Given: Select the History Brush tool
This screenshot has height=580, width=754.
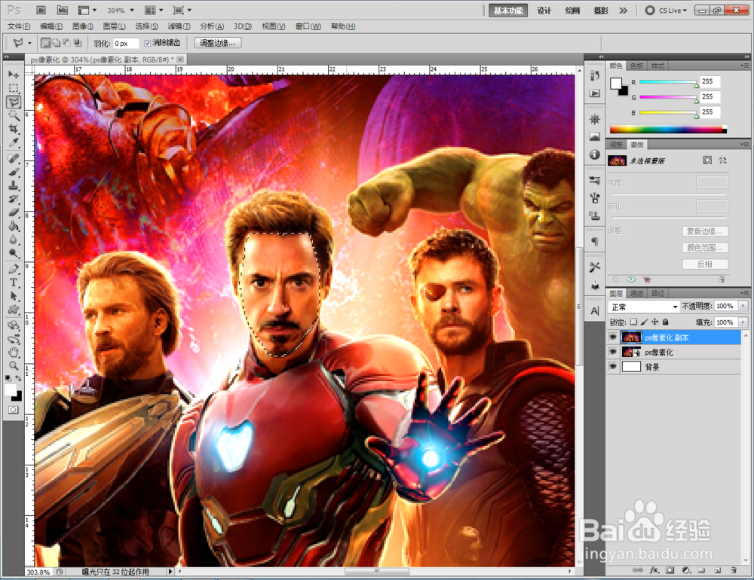Looking at the screenshot, I should 14,199.
